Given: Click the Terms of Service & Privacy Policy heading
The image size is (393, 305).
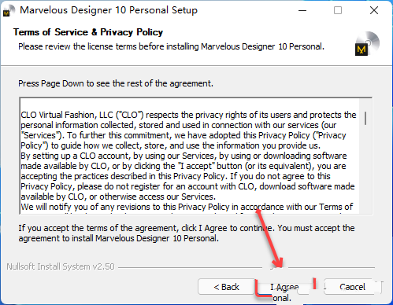Looking at the screenshot, I should pyautogui.click(x=88, y=32).
